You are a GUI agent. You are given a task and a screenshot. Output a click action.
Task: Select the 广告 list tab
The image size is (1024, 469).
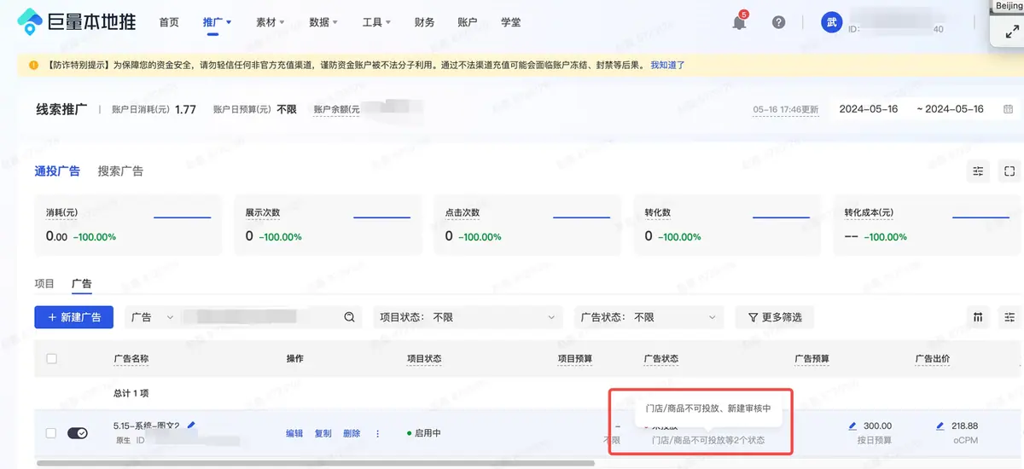[82, 283]
